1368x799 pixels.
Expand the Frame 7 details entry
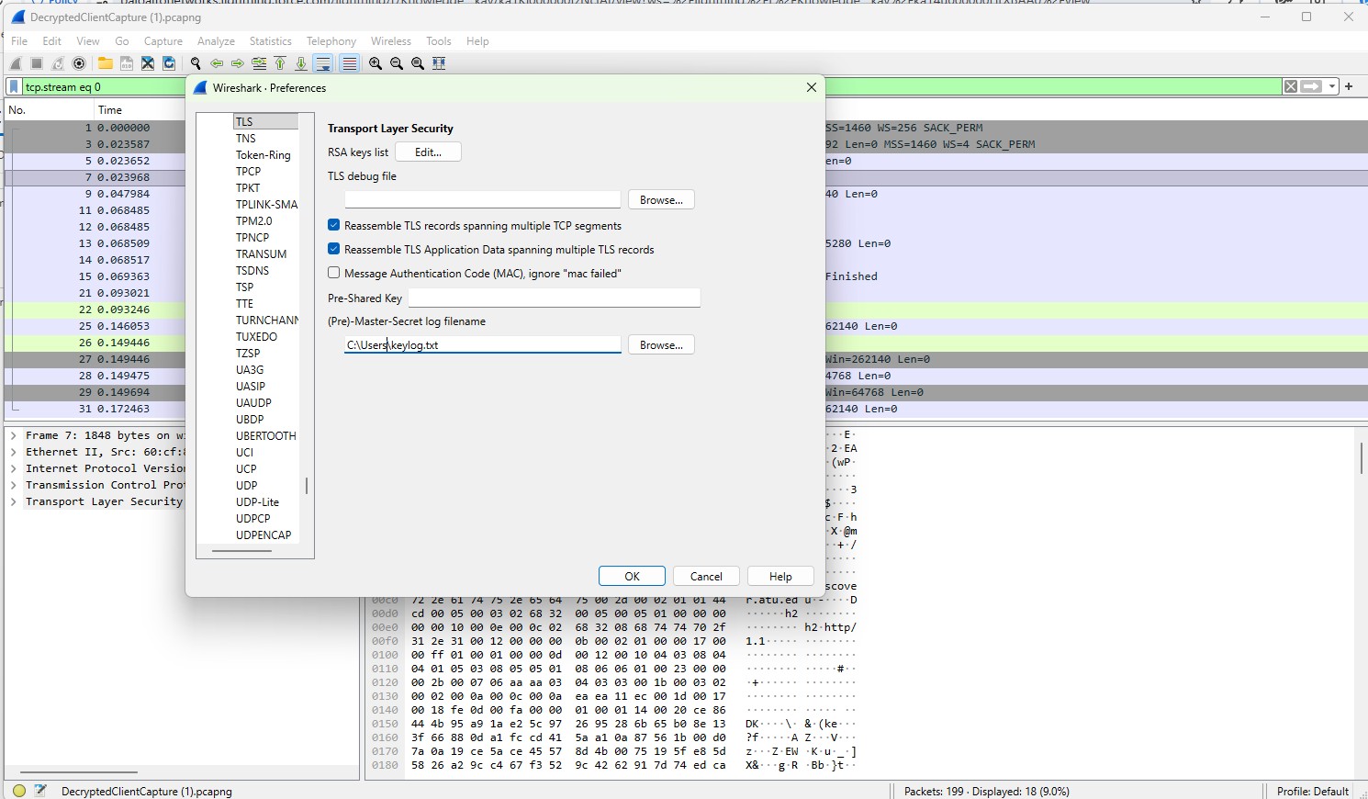[13, 435]
